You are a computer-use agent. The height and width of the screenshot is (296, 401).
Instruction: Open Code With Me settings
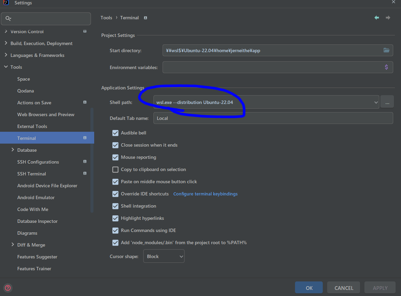(33, 209)
